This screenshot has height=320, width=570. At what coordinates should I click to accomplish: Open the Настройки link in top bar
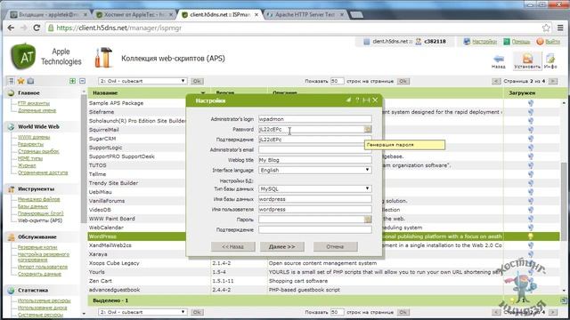tap(484, 42)
